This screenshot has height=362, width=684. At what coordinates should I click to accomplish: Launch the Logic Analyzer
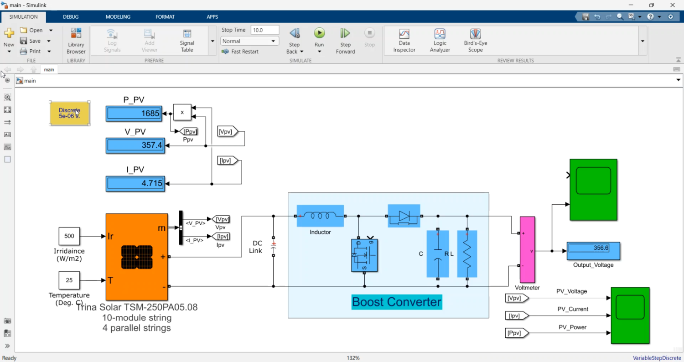440,41
